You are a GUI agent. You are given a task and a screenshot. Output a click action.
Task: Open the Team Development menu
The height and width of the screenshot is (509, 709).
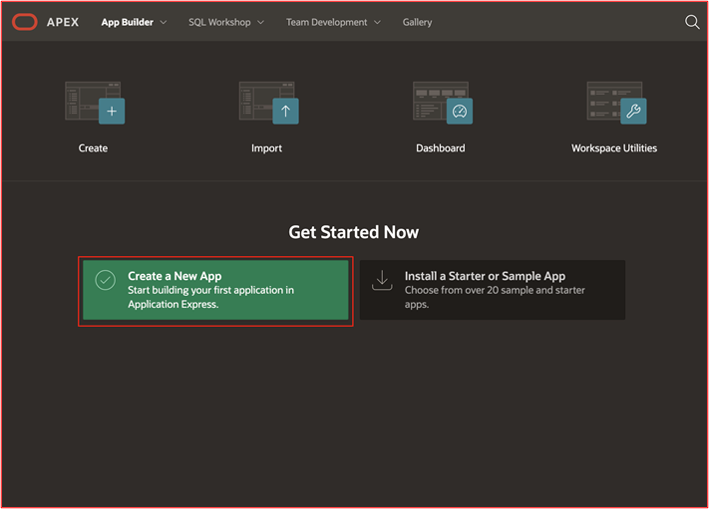tap(327, 22)
